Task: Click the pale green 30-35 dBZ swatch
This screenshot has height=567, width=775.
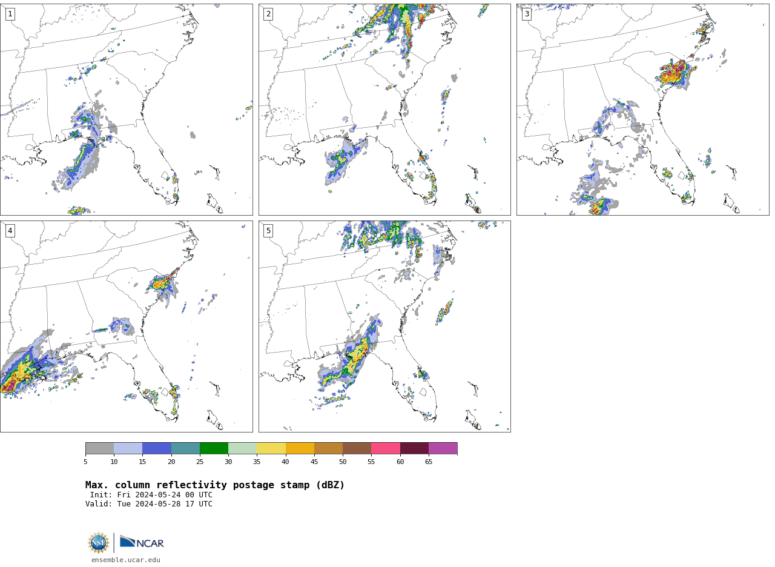Action: click(x=242, y=448)
